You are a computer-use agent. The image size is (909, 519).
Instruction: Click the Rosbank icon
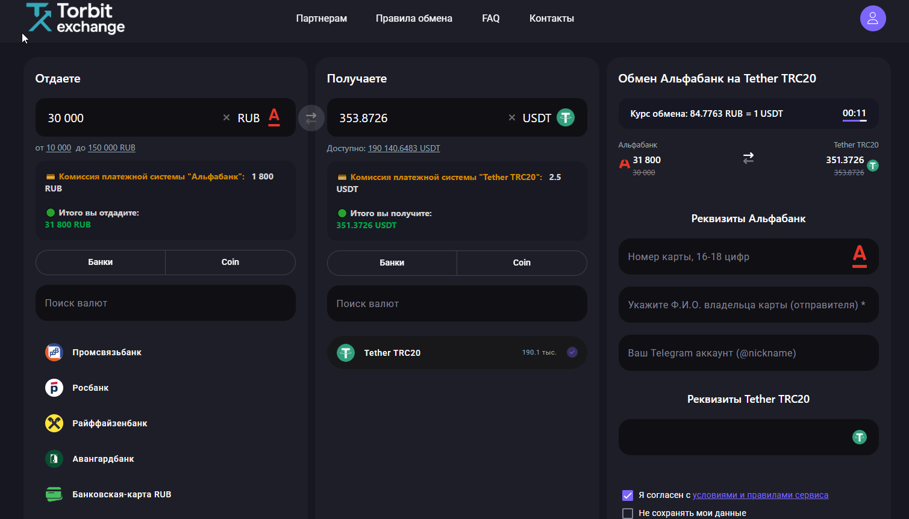pos(54,388)
